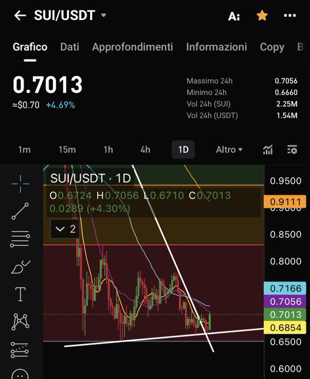The height and width of the screenshot is (379, 310).
Task: Click the Massimo 24h value 0.7056
Action: pyautogui.click(x=286, y=81)
